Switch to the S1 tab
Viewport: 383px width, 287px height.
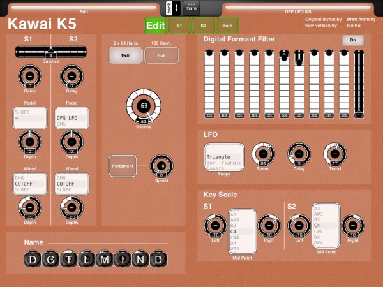click(x=179, y=26)
